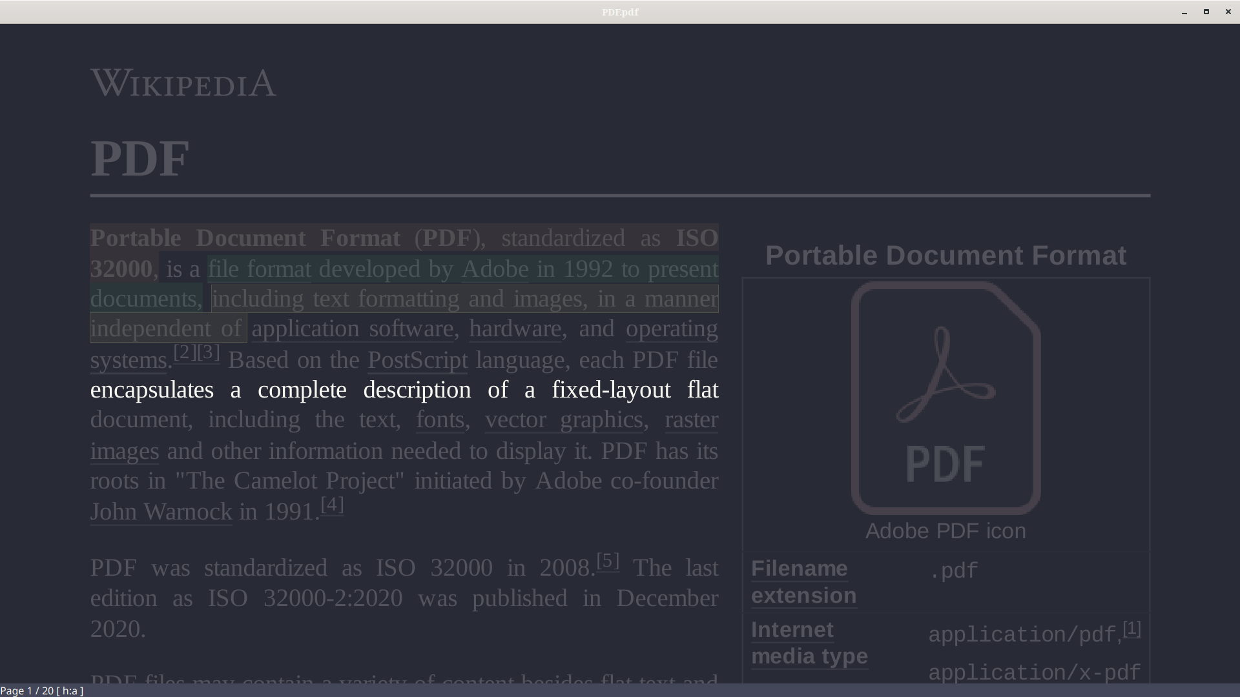Open the 'John Warnock' link

pyautogui.click(x=161, y=512)
